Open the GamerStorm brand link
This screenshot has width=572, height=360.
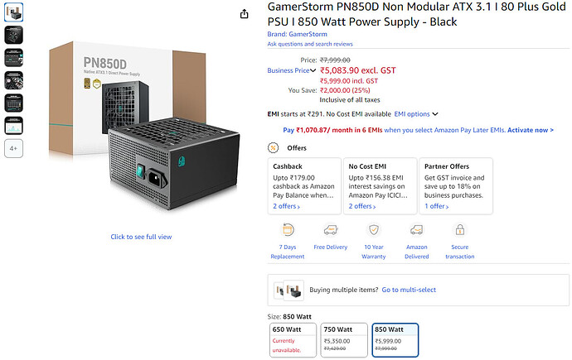tap(297, 35)
